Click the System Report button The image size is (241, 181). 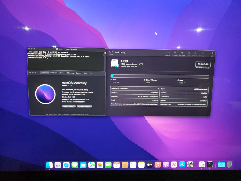point(69,106)
